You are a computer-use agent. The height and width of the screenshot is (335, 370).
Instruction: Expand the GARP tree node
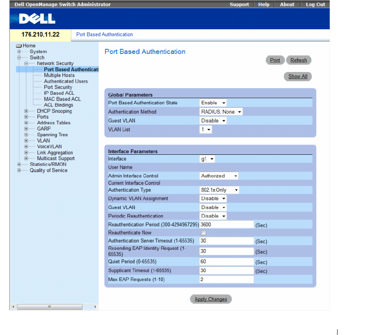tap(26, 129)
